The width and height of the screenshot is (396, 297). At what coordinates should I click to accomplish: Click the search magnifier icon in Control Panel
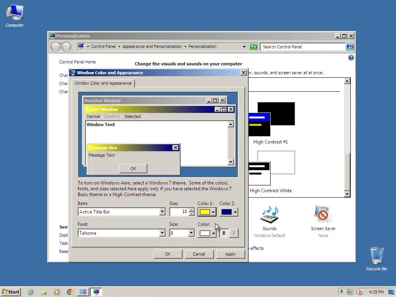350,47
